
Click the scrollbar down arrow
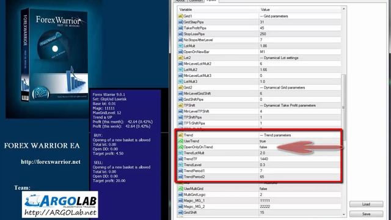coord(343,215)
